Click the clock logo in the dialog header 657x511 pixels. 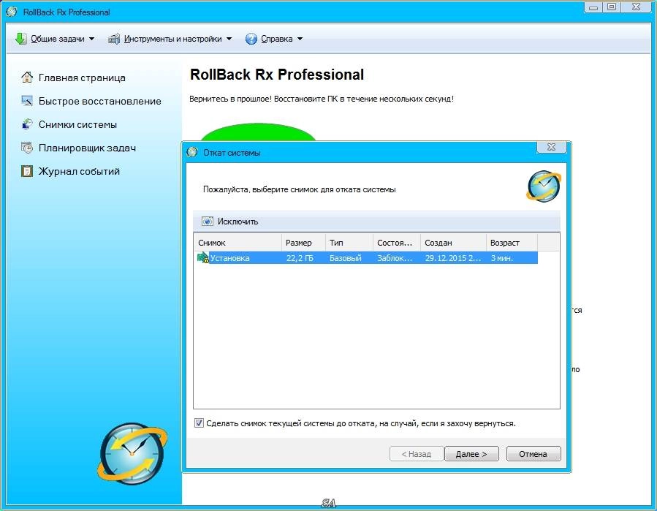tap(544, 186)
